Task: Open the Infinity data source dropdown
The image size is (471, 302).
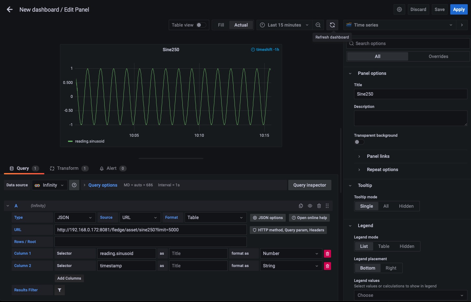Action: [50, 185]
